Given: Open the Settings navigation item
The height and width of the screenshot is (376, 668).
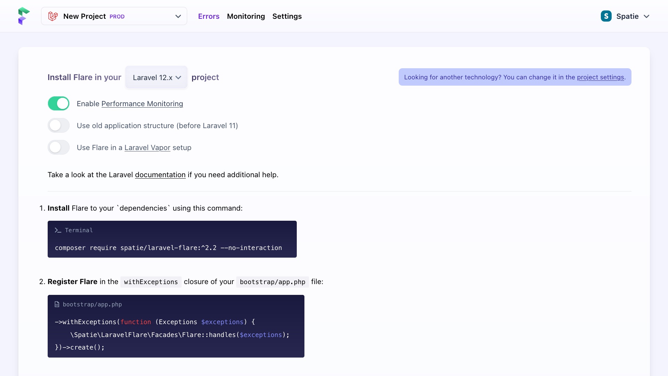Looking at the screenshot, I should [287, 16].
